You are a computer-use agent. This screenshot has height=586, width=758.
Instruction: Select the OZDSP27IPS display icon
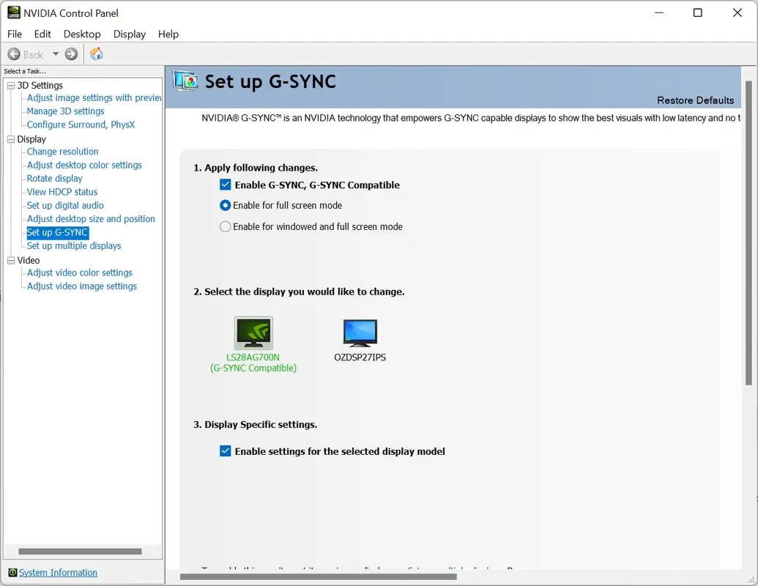360,333
